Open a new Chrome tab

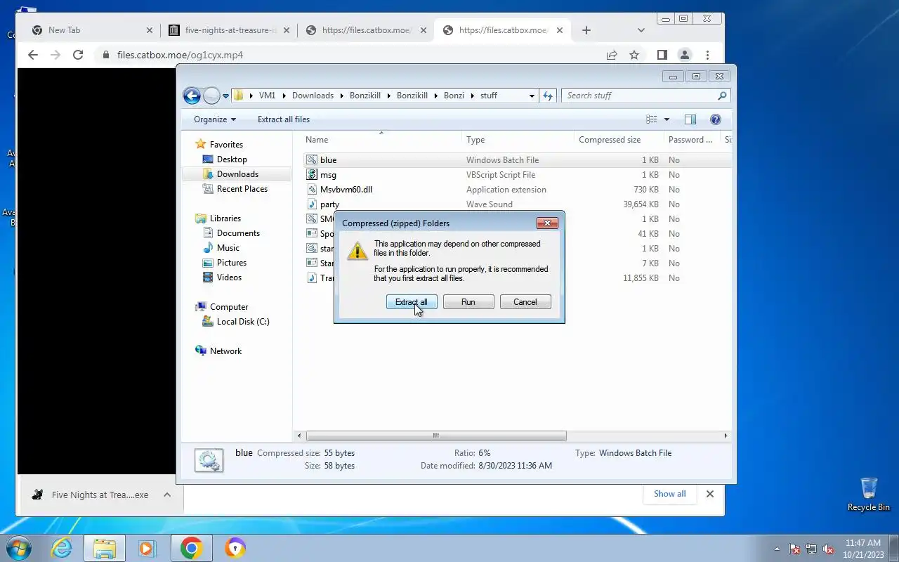[x=586, y=30]
